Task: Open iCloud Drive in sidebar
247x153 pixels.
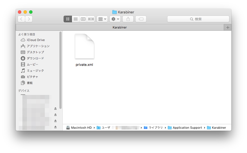Action: 36,40
